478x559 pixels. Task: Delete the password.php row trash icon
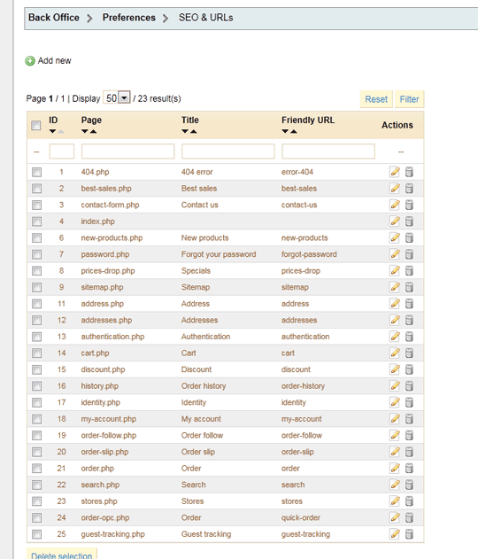coord(409,254)
